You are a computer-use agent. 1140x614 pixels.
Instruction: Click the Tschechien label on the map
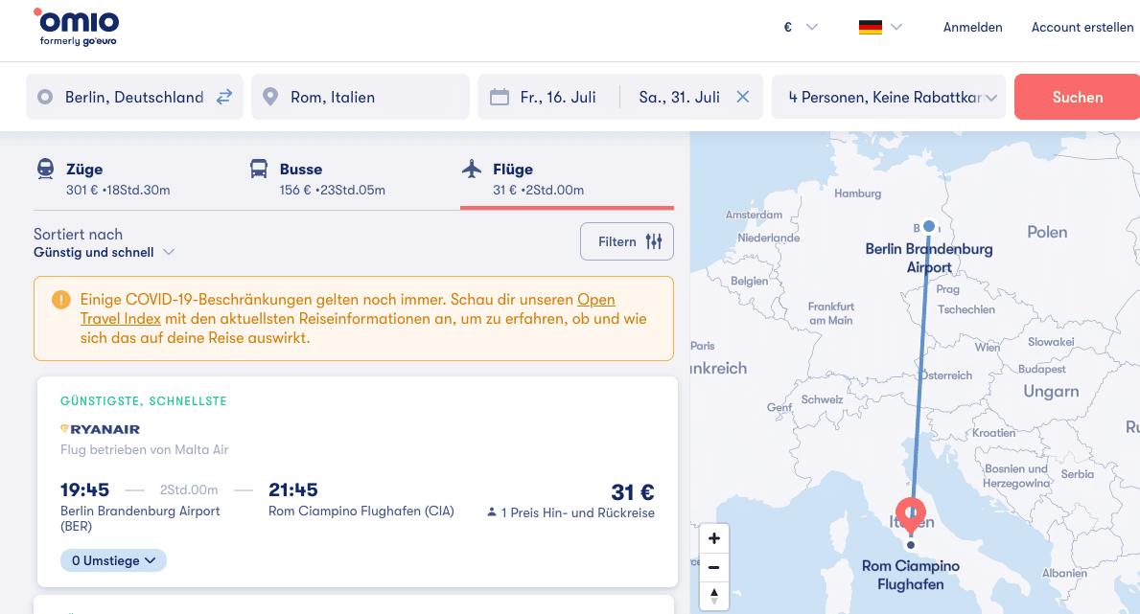[x=966, y=309]
